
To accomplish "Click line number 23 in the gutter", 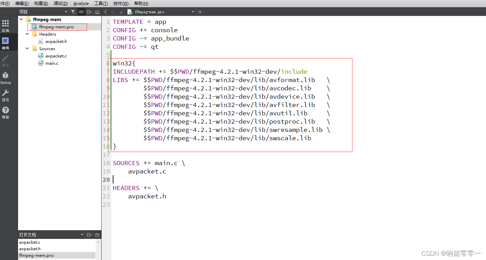I will click(x=106, y=205).
